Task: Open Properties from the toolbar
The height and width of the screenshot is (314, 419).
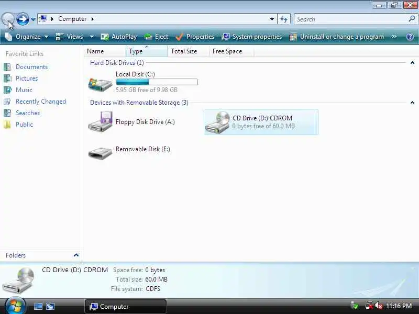Action: coord(195,37)
